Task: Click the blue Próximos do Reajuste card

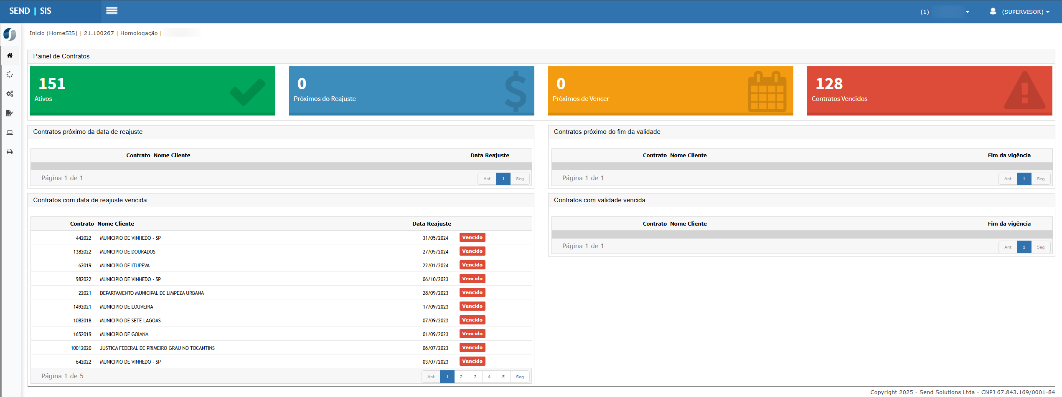Action: tap(411, 90)
